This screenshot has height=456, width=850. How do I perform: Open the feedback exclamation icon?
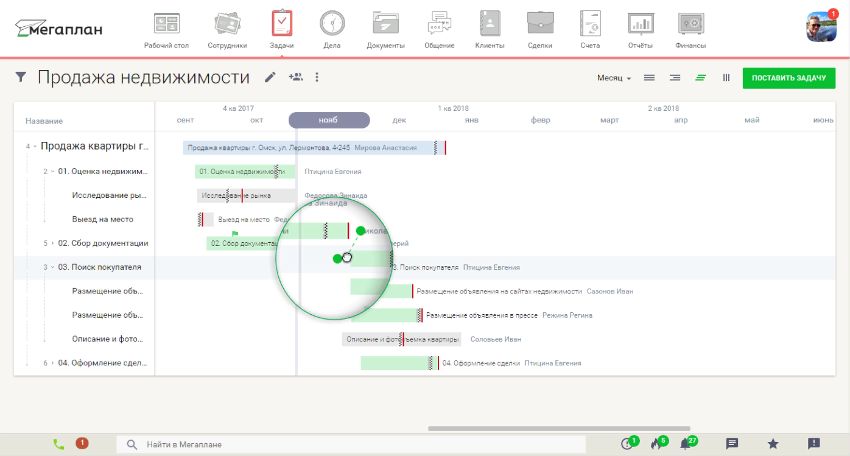click(x=813, y=444)
